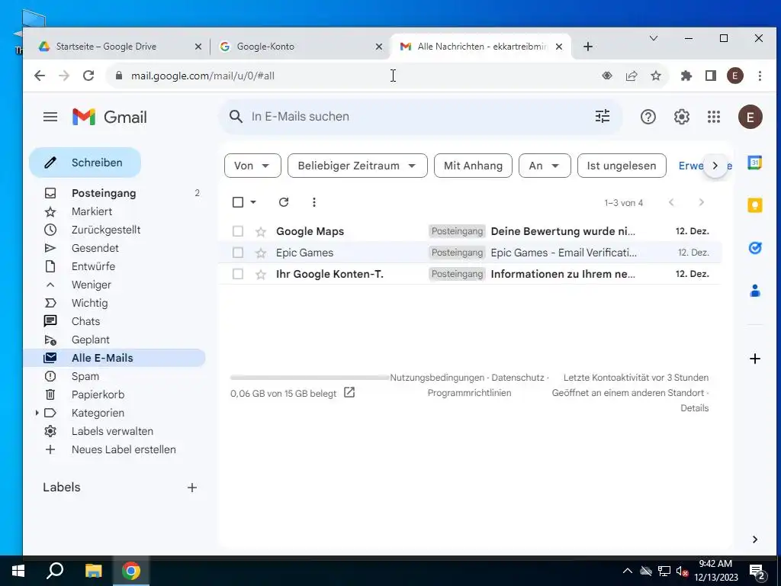Open Gmail settings gear icon
This screenshot has height=586, width=781.
click(681, 117)
